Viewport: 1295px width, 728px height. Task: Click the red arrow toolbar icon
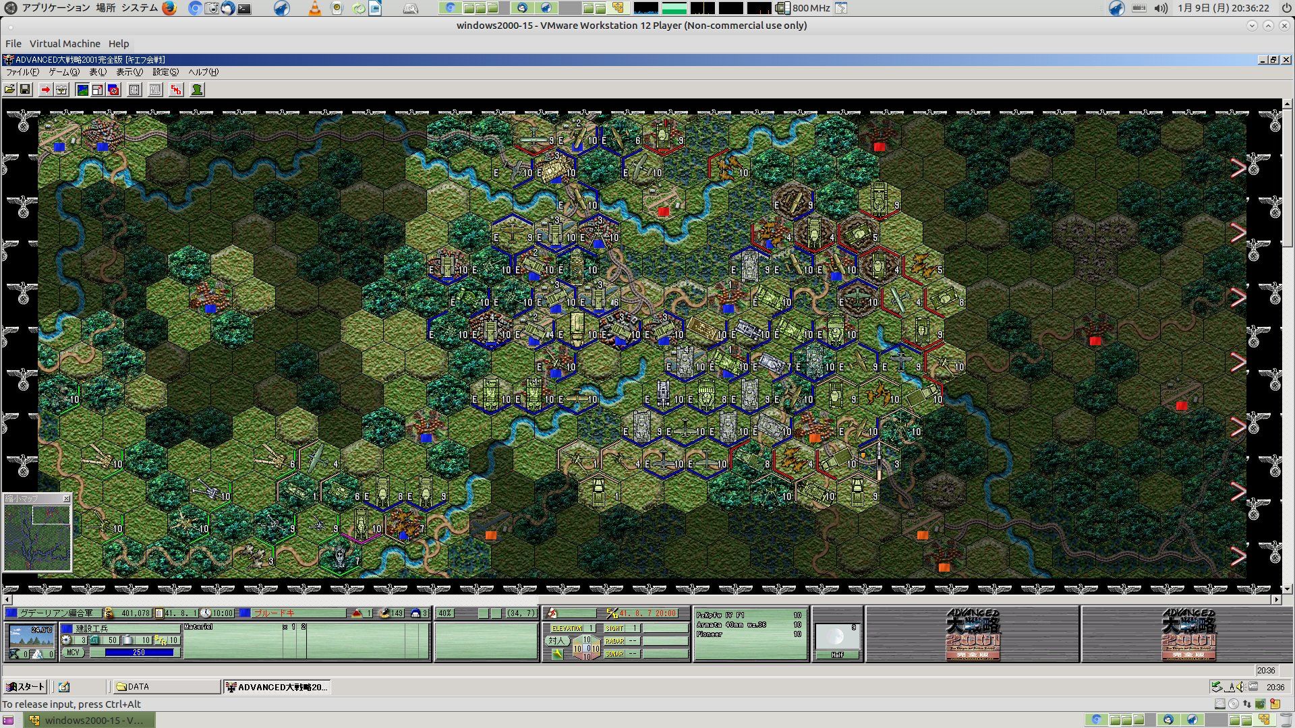(x=45, y=90)
